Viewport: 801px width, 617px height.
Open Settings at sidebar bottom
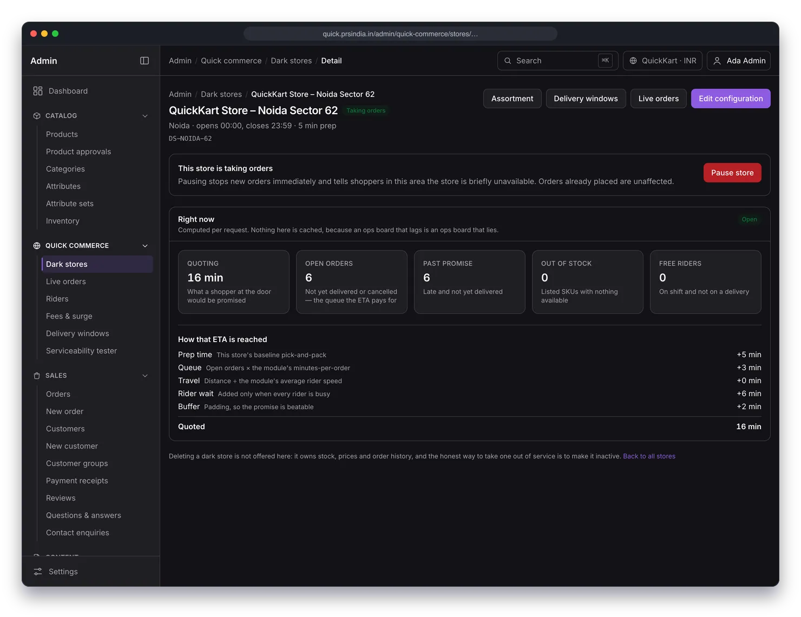point(91,572)
